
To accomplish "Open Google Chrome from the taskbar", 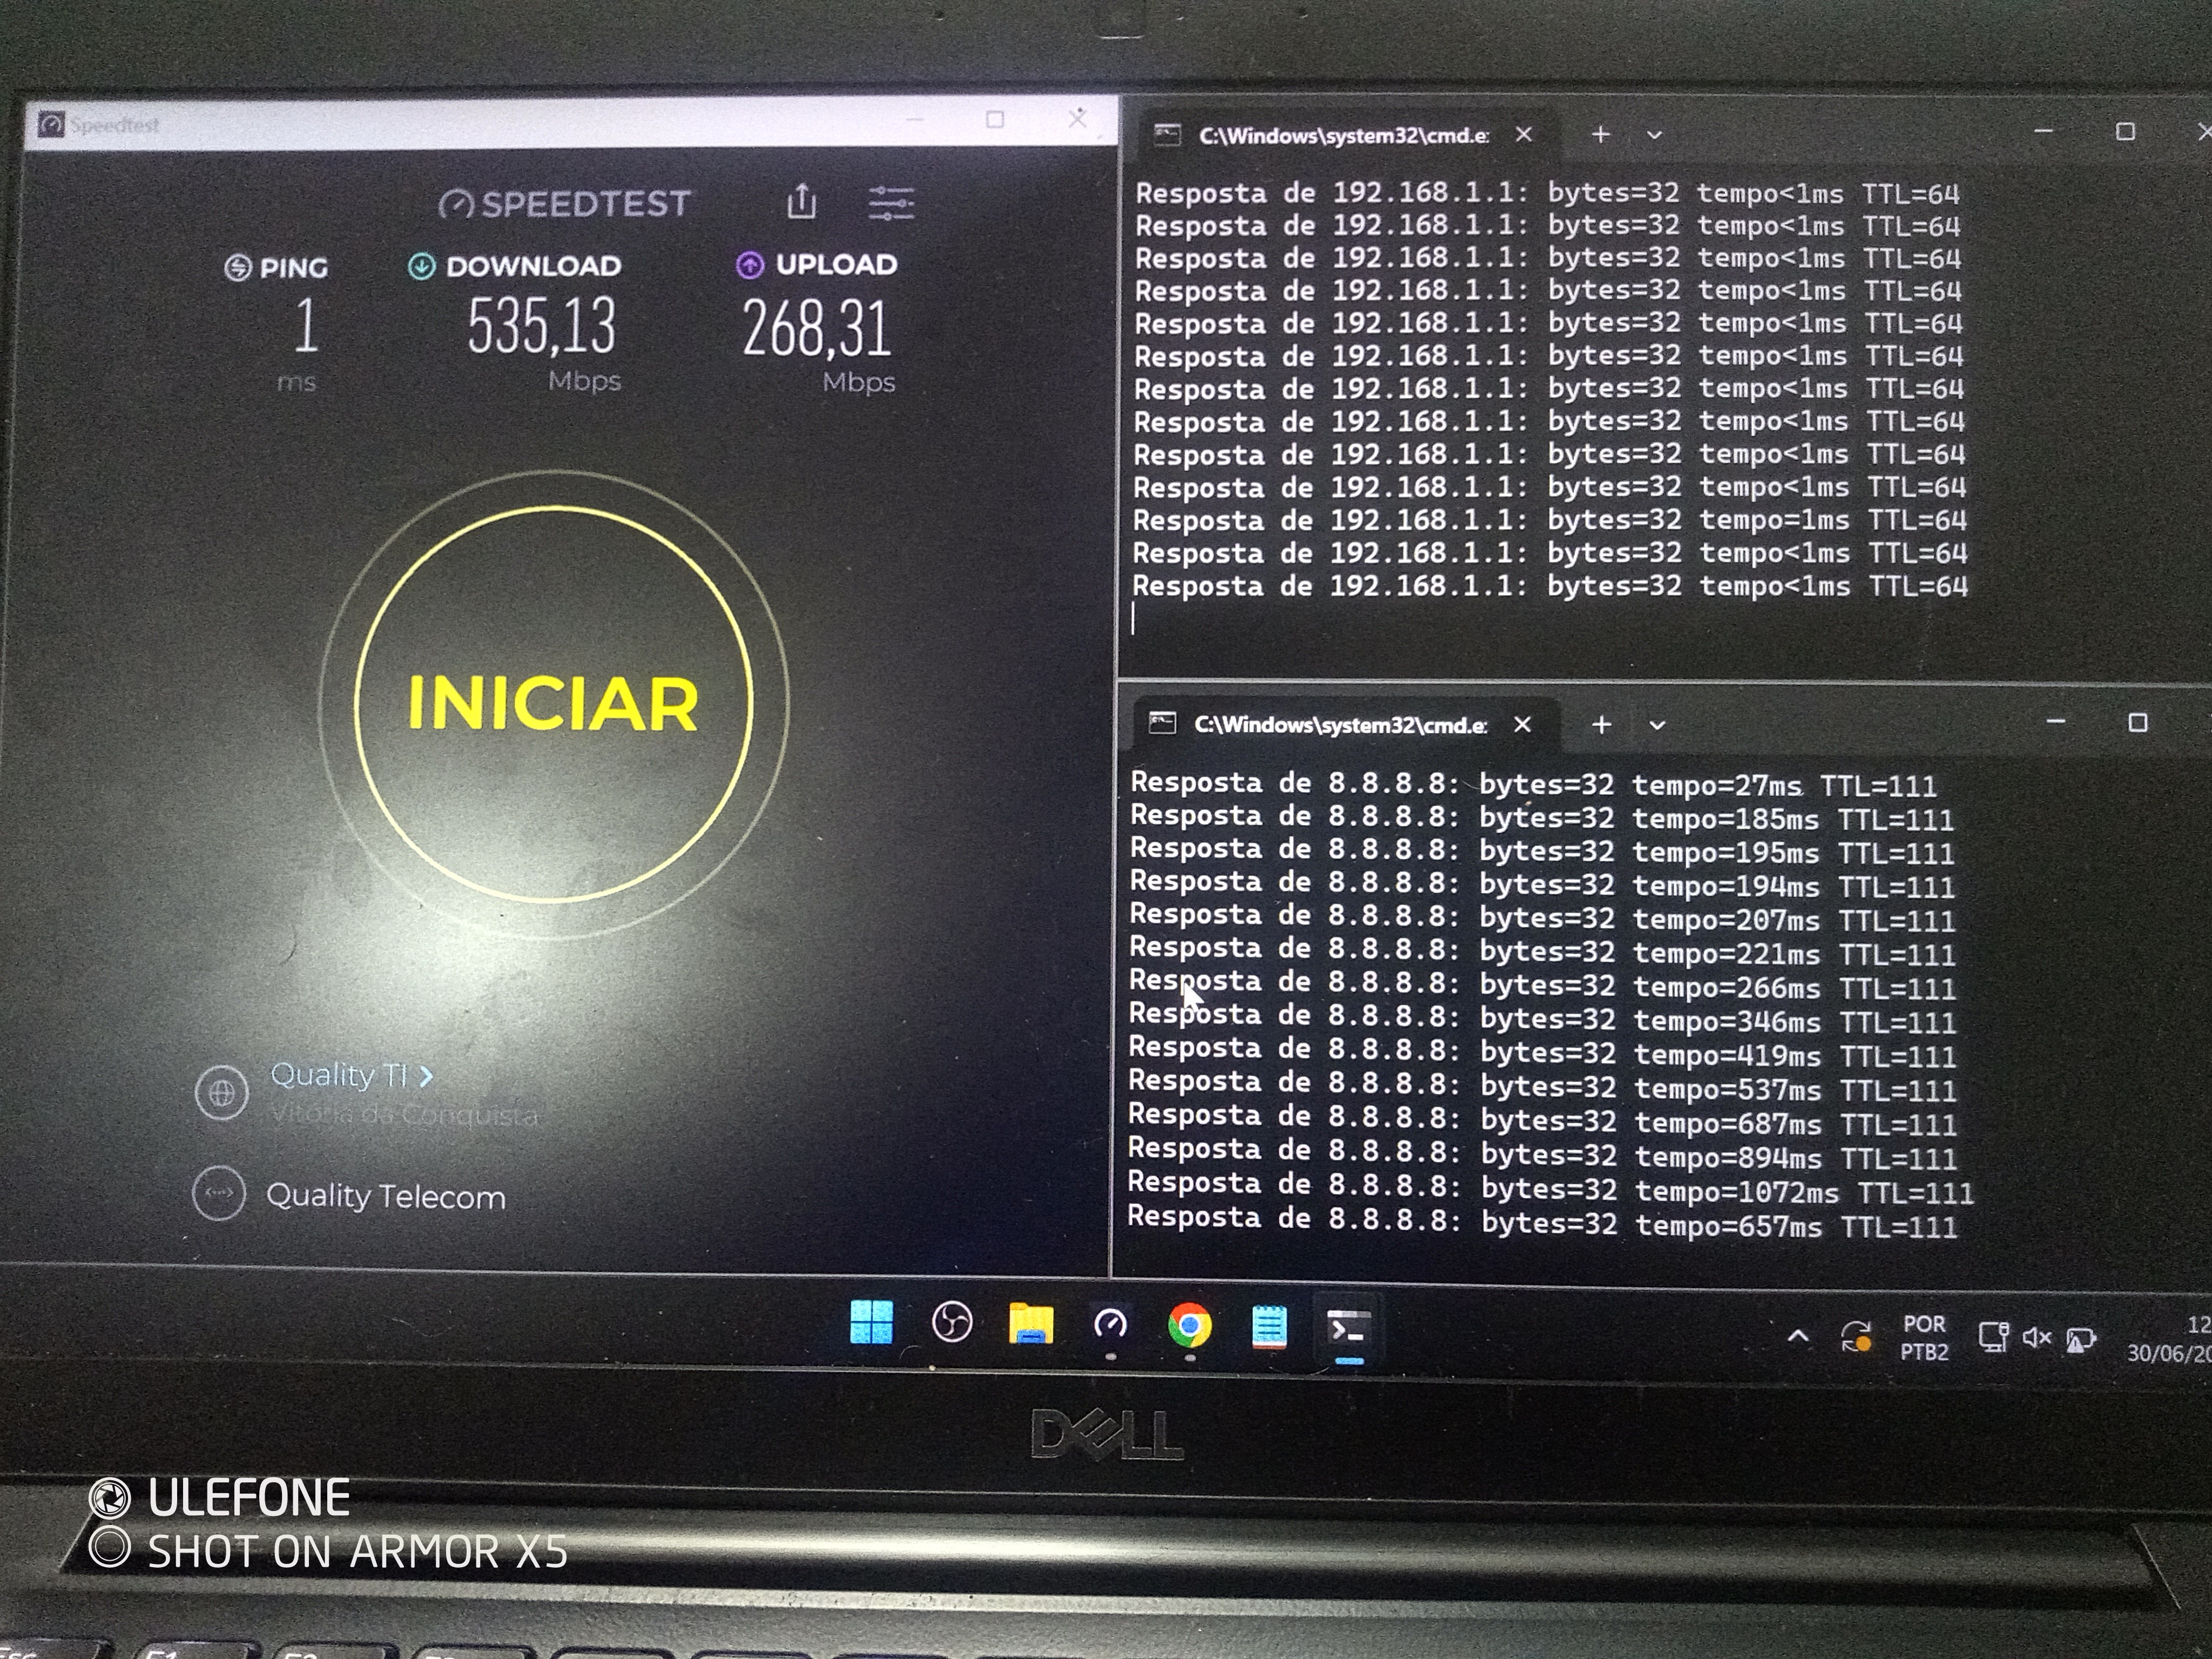I will click(x=1189, y=1326).
